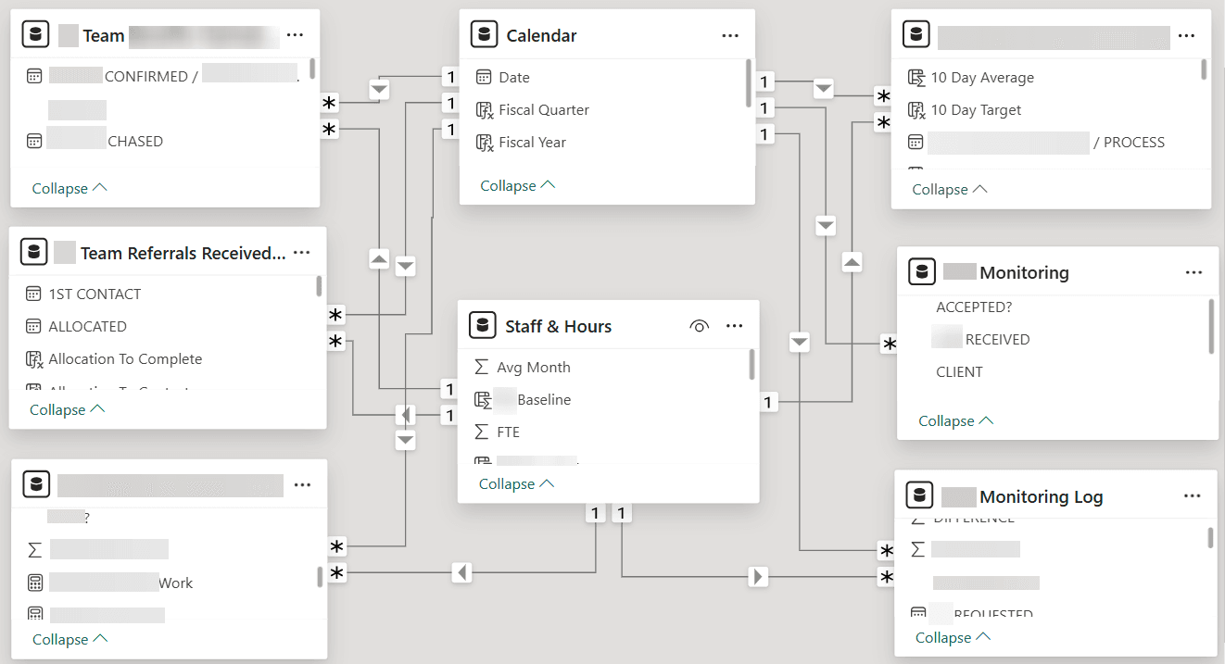This screenshot has height=664, width=1225.
Task: Click the table icon next to the Date field
Action: point(483,77)
